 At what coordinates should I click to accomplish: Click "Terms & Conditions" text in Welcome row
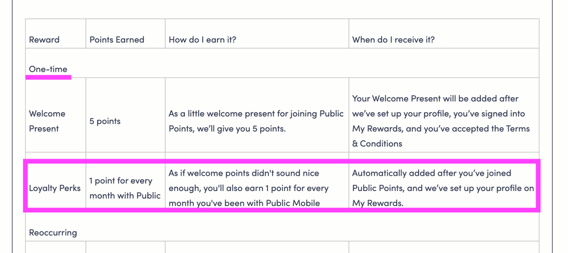441,136
